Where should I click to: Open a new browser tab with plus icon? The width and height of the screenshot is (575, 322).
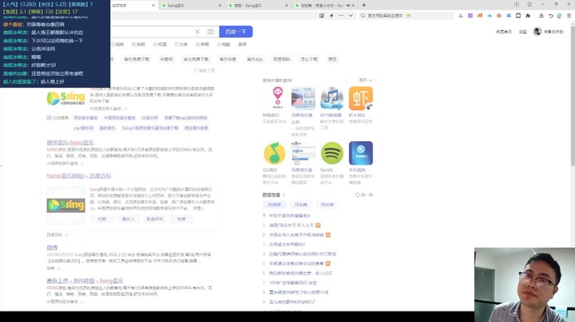[x=364, y=5]
